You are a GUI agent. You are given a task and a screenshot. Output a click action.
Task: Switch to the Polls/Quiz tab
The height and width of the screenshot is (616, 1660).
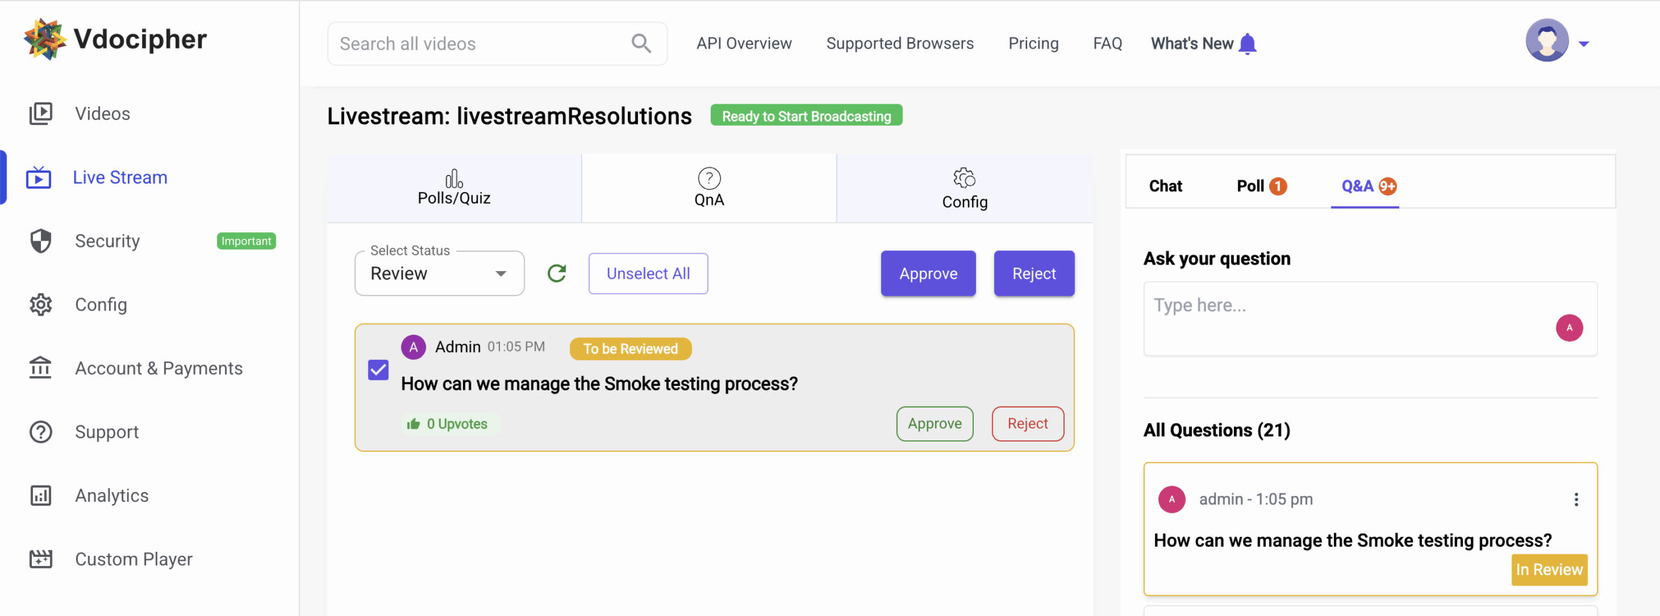454,188
